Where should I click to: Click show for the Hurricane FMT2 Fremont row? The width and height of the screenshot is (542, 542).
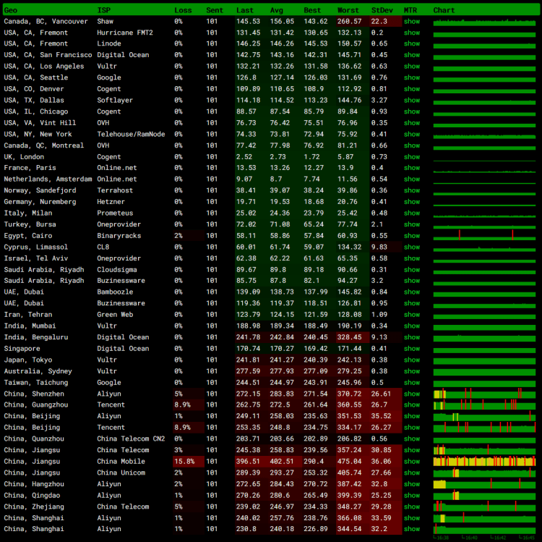411,33
